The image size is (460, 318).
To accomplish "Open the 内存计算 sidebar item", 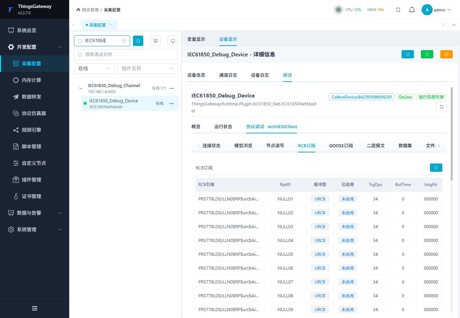I will [x=34, y=80].
